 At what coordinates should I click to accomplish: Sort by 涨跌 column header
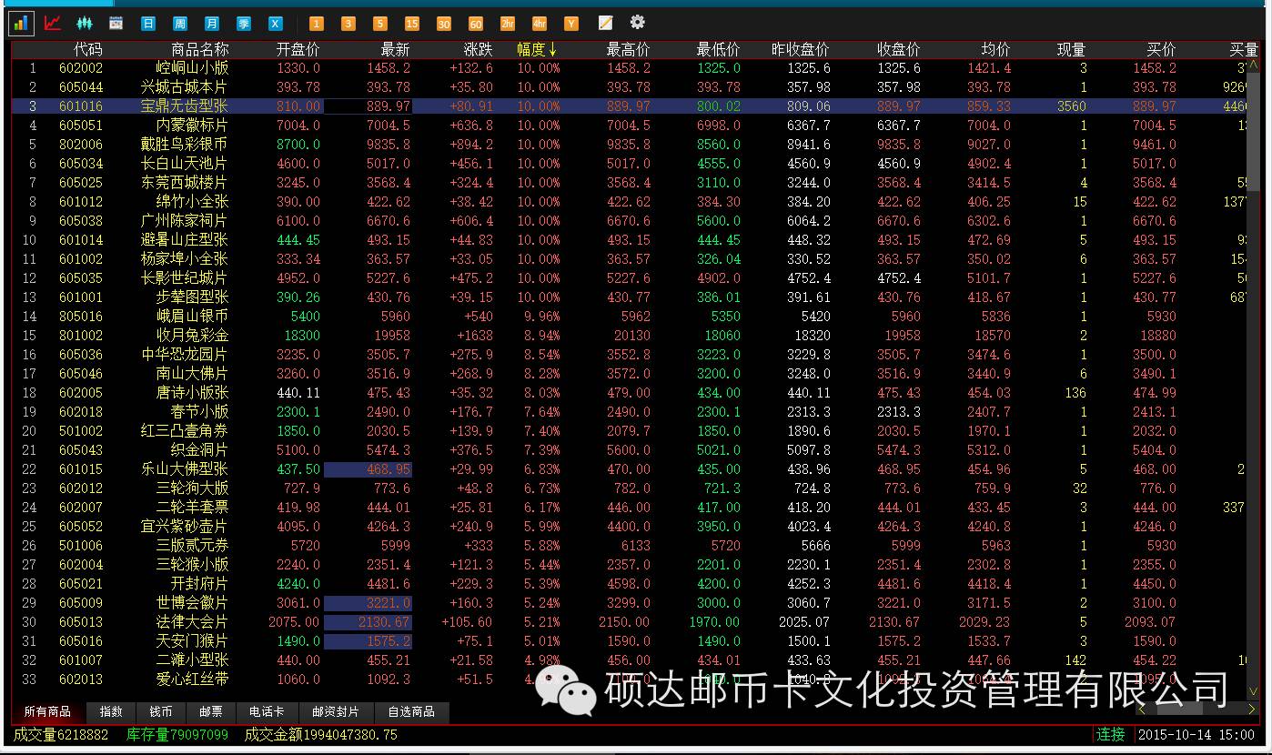(478, 49)
